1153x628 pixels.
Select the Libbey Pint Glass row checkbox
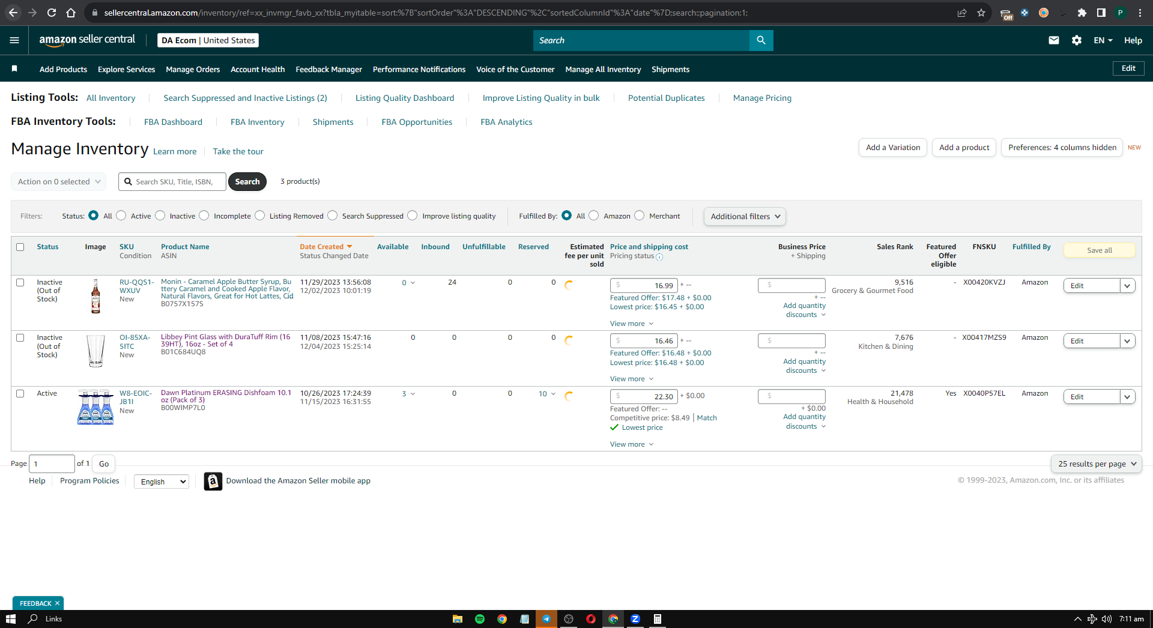click(20, 337)
